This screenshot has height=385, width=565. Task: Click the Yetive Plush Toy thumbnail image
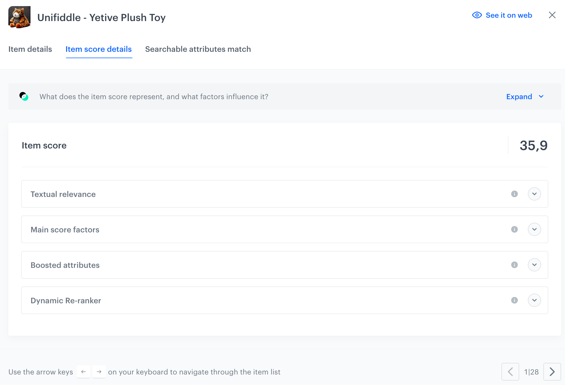pos(19,17)
